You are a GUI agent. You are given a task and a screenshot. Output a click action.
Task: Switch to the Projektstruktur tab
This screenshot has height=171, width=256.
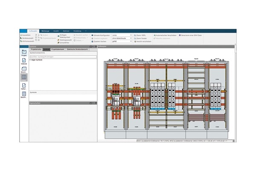36,50
